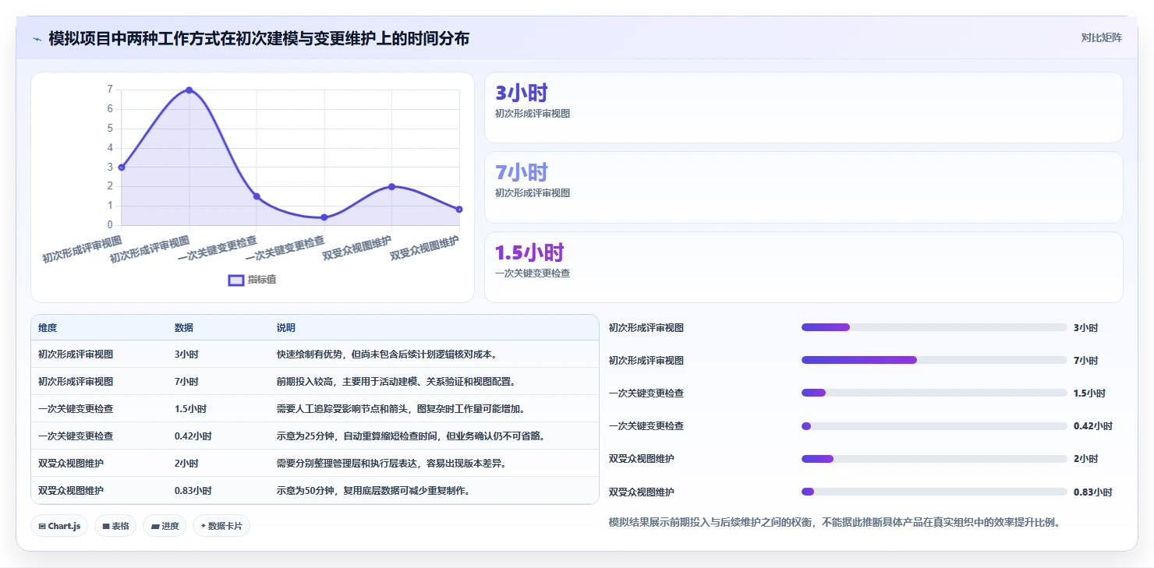Click the footnote starting 模拟结果展示前期投入
Screen dimensions: 1154x568
click(834, 523)
